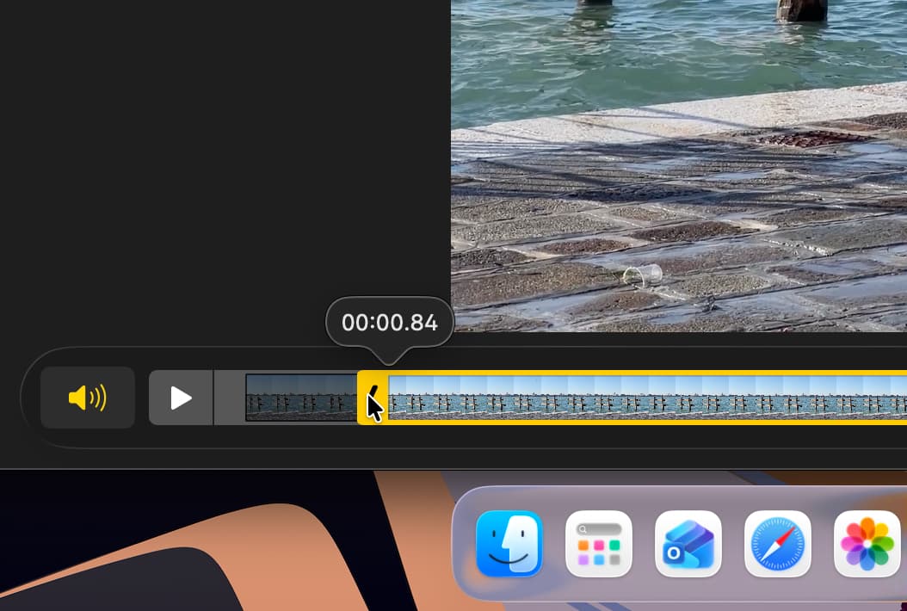Open the Photos app in the Dock
This screenshot has width=907, height=611.
[867, 544]
